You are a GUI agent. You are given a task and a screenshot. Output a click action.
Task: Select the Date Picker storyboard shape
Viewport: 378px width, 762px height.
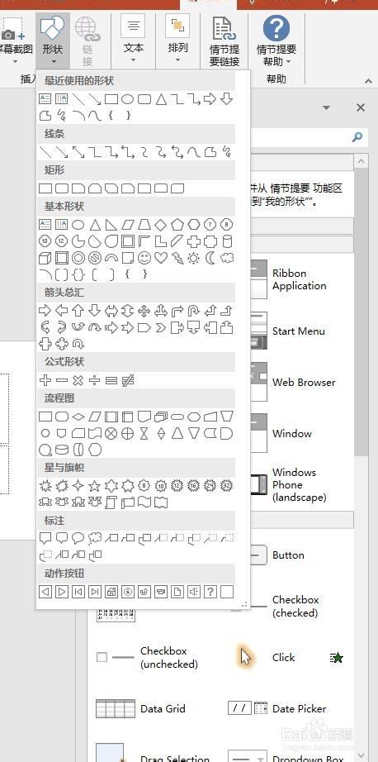(x=277, y=708)
